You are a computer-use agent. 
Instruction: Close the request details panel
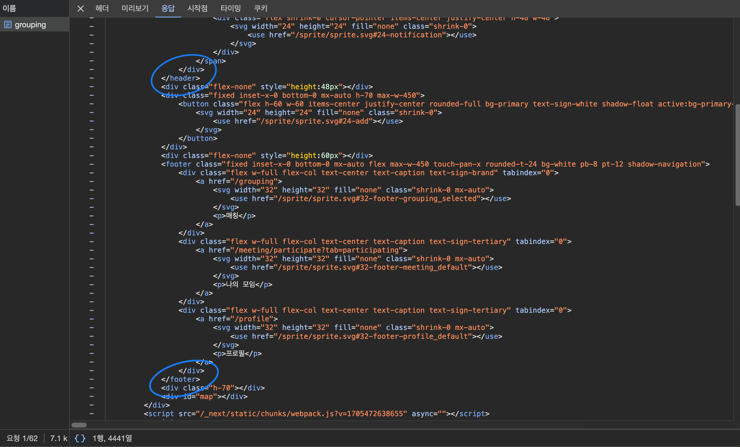[80, 8]
